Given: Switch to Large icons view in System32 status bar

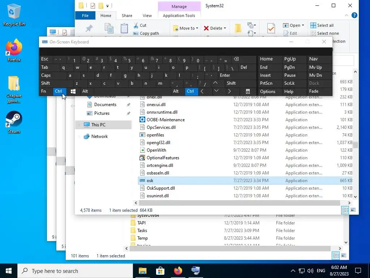Looking at the screenshot, I should [353, 210].
